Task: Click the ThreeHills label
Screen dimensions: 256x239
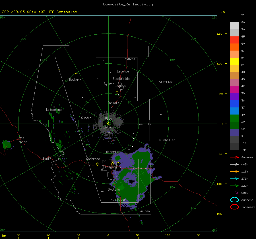Action: (x=143, y=124)
